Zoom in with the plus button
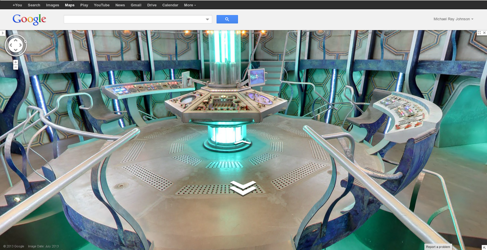 (x=16, y=62)
